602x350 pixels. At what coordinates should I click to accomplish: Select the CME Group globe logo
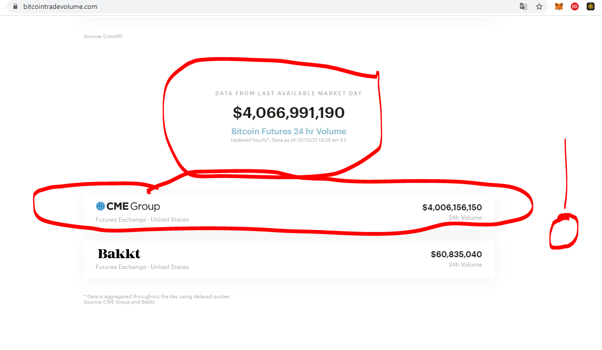100,206
